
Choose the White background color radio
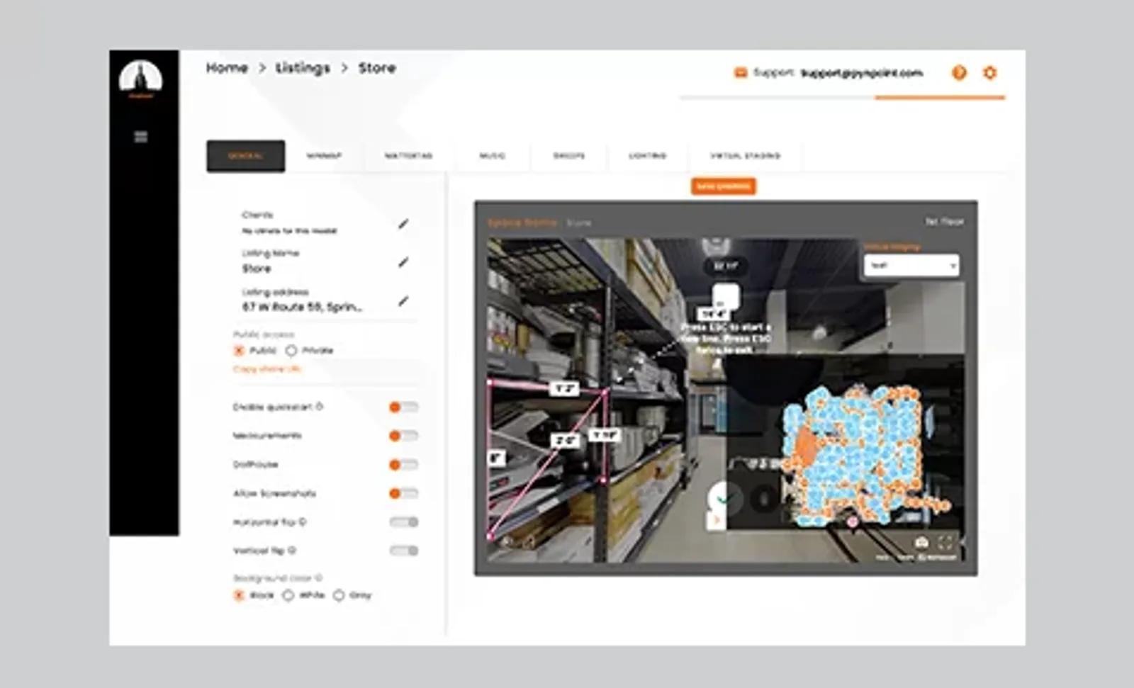point(288,595)
